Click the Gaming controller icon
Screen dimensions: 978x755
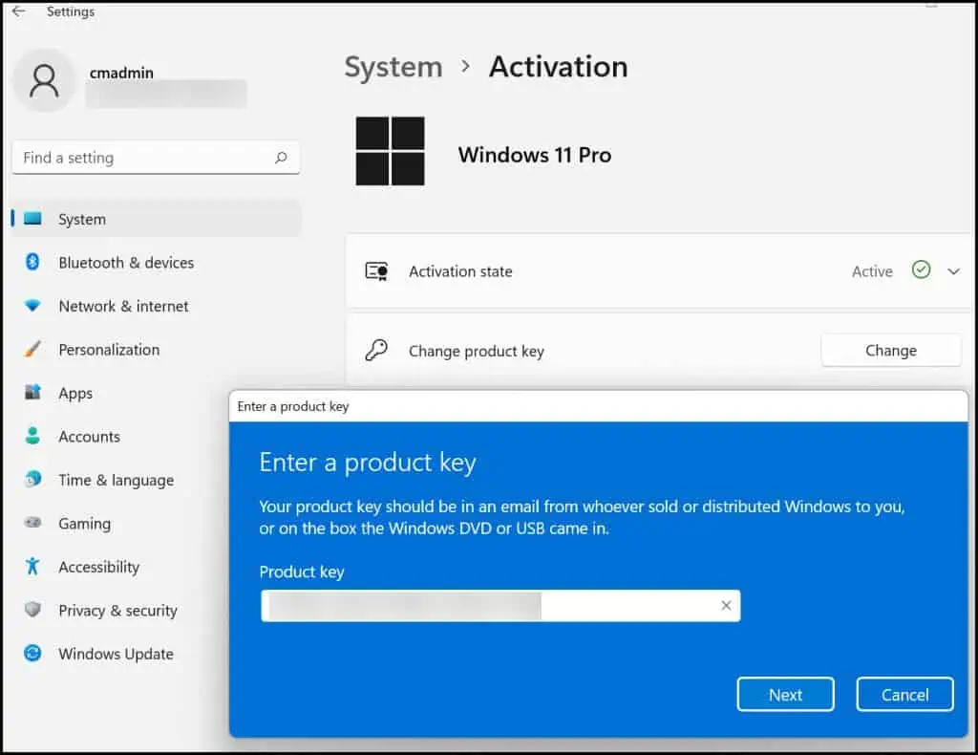click(32, 522)
